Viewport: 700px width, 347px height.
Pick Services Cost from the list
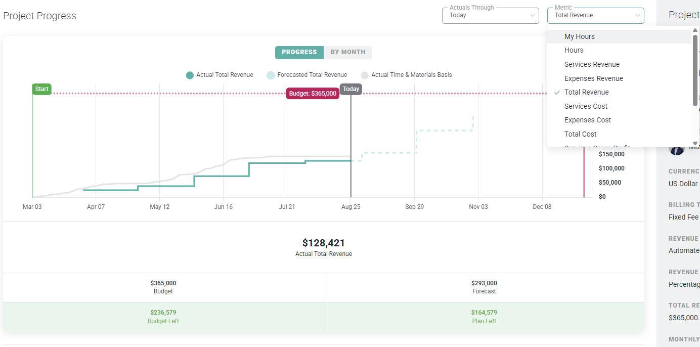pos(586,106)
